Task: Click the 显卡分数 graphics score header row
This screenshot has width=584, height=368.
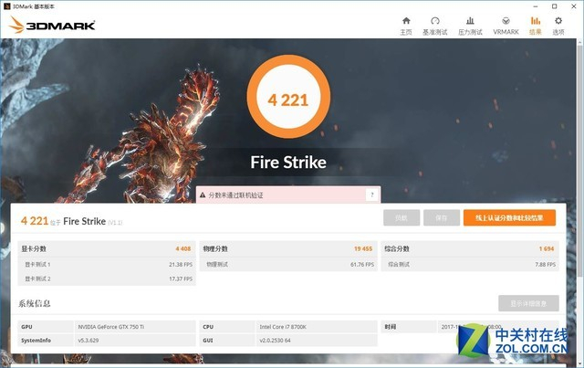Action: point(107,248)
